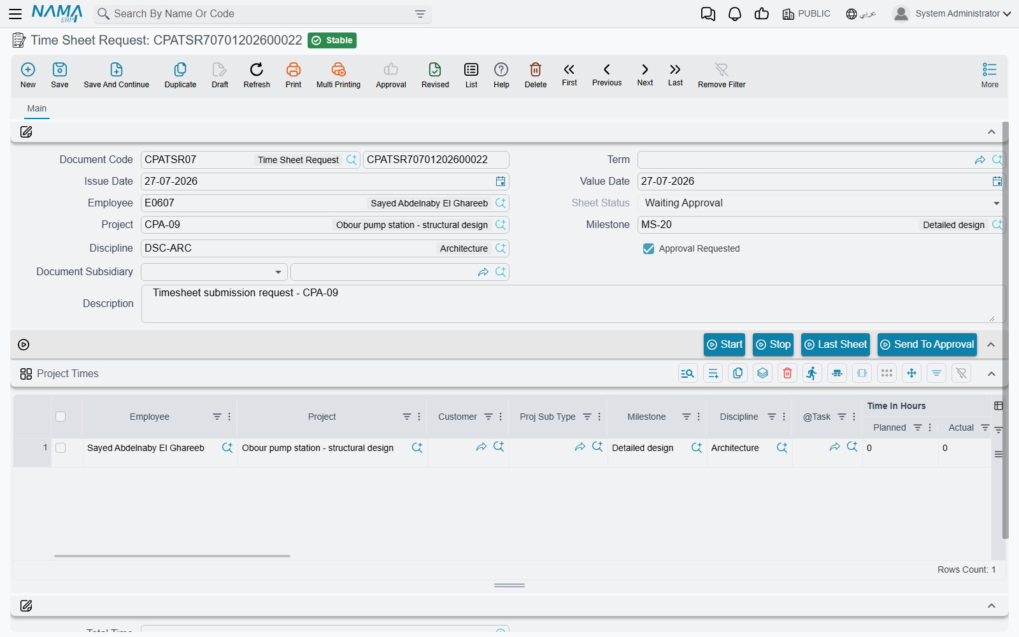Open search filter options in search bar
The image size is (1019, 637).
coord(420,14)
